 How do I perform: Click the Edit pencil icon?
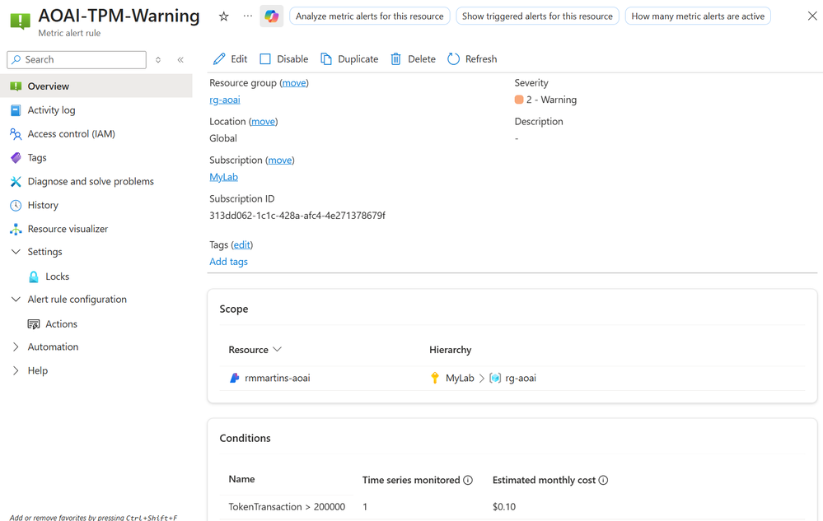(219, 59)
